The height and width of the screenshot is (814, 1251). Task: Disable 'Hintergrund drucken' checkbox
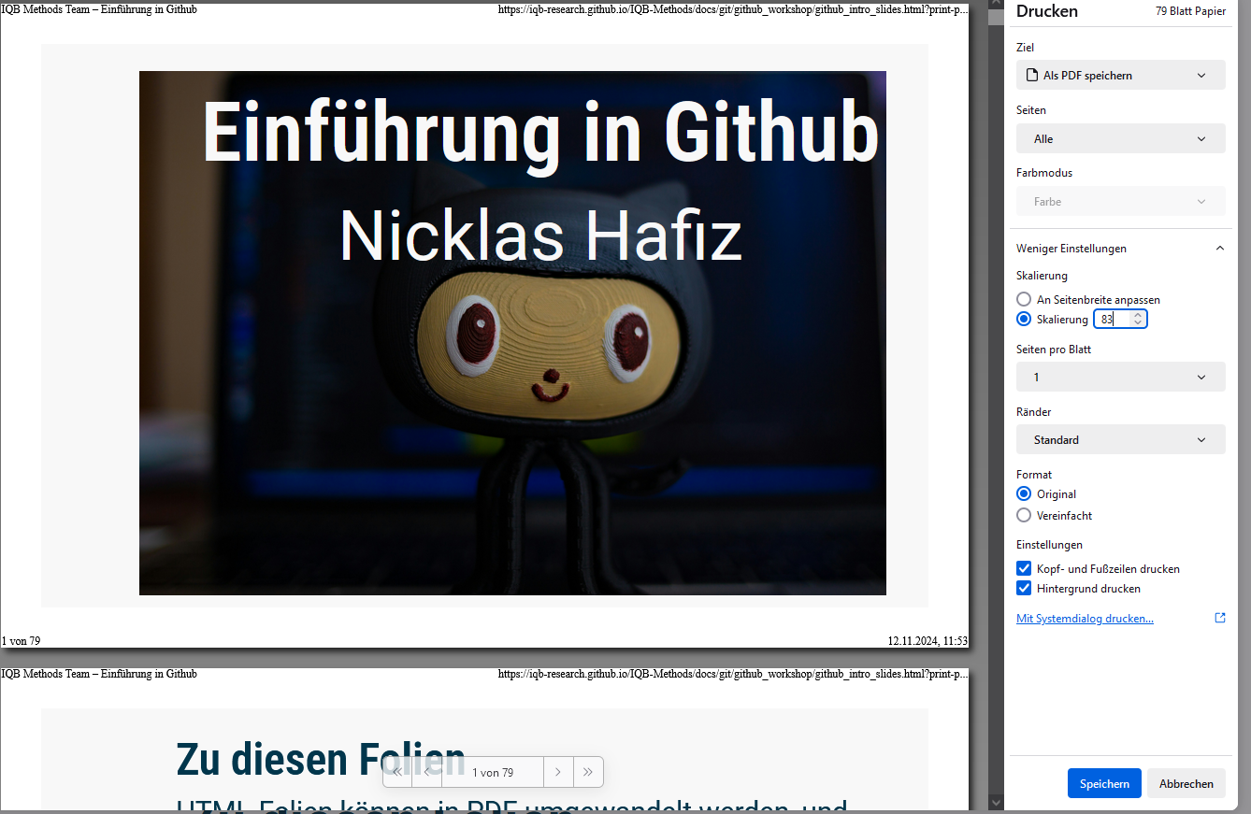tap(1024, 589)
